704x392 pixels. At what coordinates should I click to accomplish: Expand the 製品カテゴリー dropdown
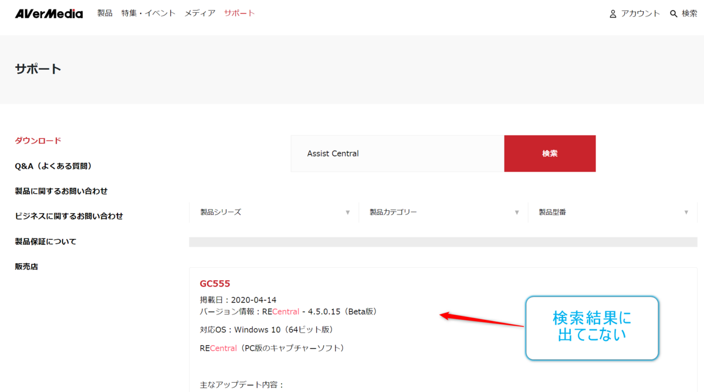pos(444,212)
